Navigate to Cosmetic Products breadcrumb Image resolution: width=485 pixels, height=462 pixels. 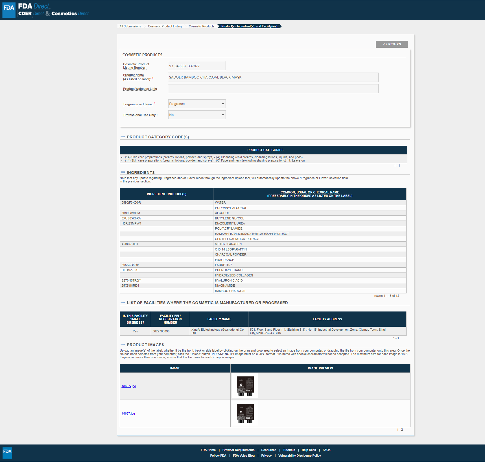201,27
